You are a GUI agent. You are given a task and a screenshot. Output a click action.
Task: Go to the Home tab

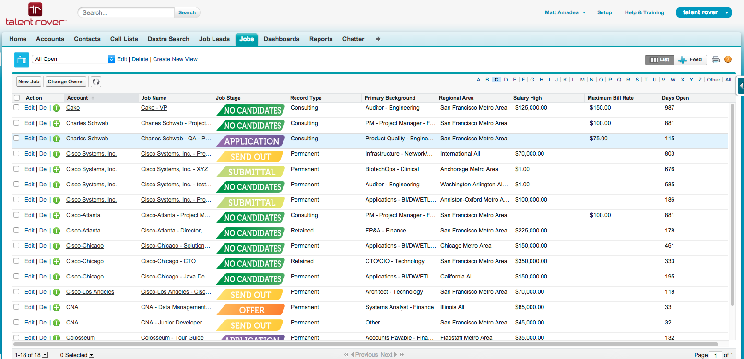18,39
